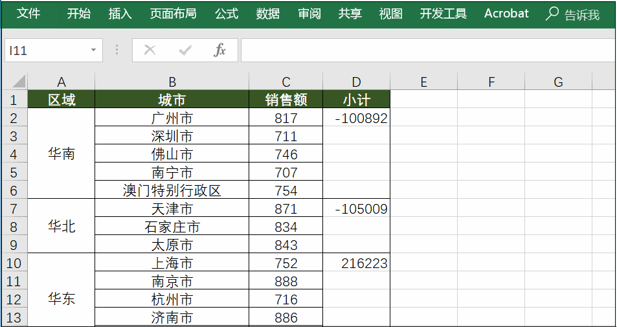Click the 天津市 cell

172,209
